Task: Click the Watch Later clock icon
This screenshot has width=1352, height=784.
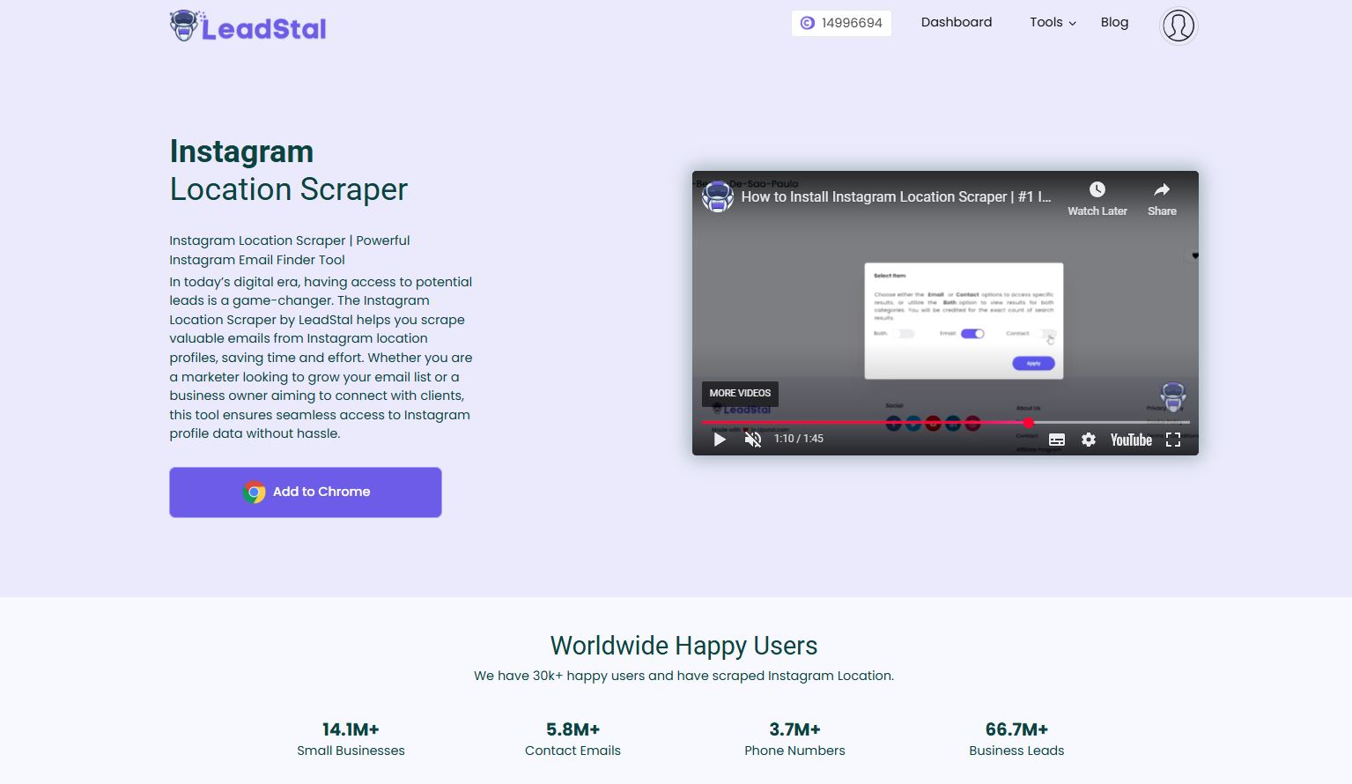Action: pyautogui.click(x=1097, y=190)
